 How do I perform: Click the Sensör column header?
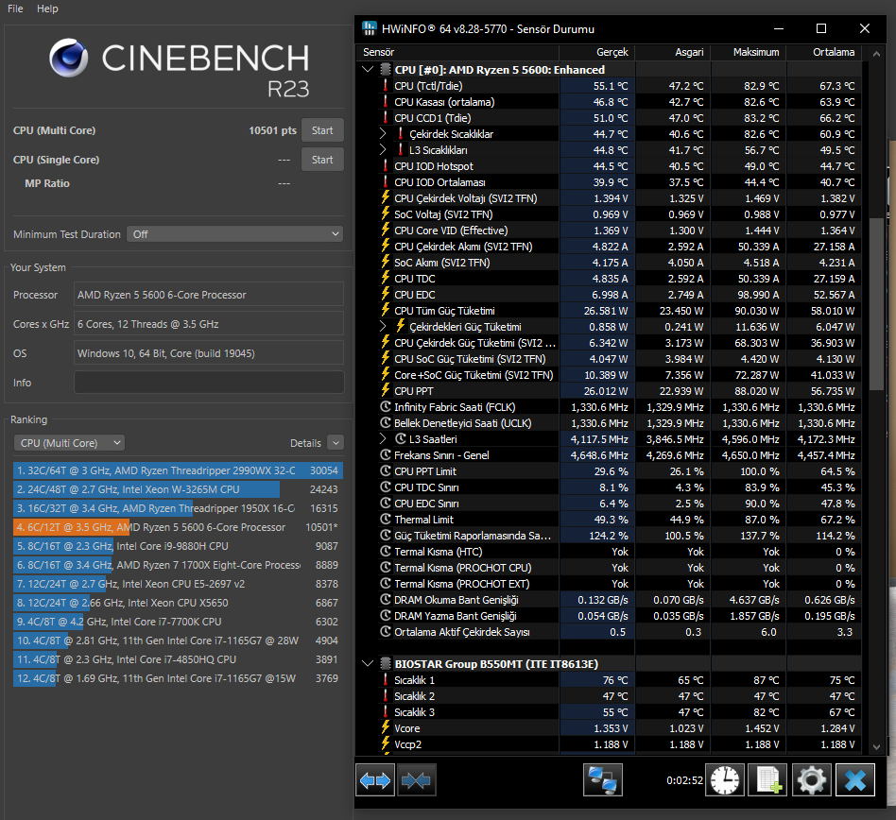(457, 52)
